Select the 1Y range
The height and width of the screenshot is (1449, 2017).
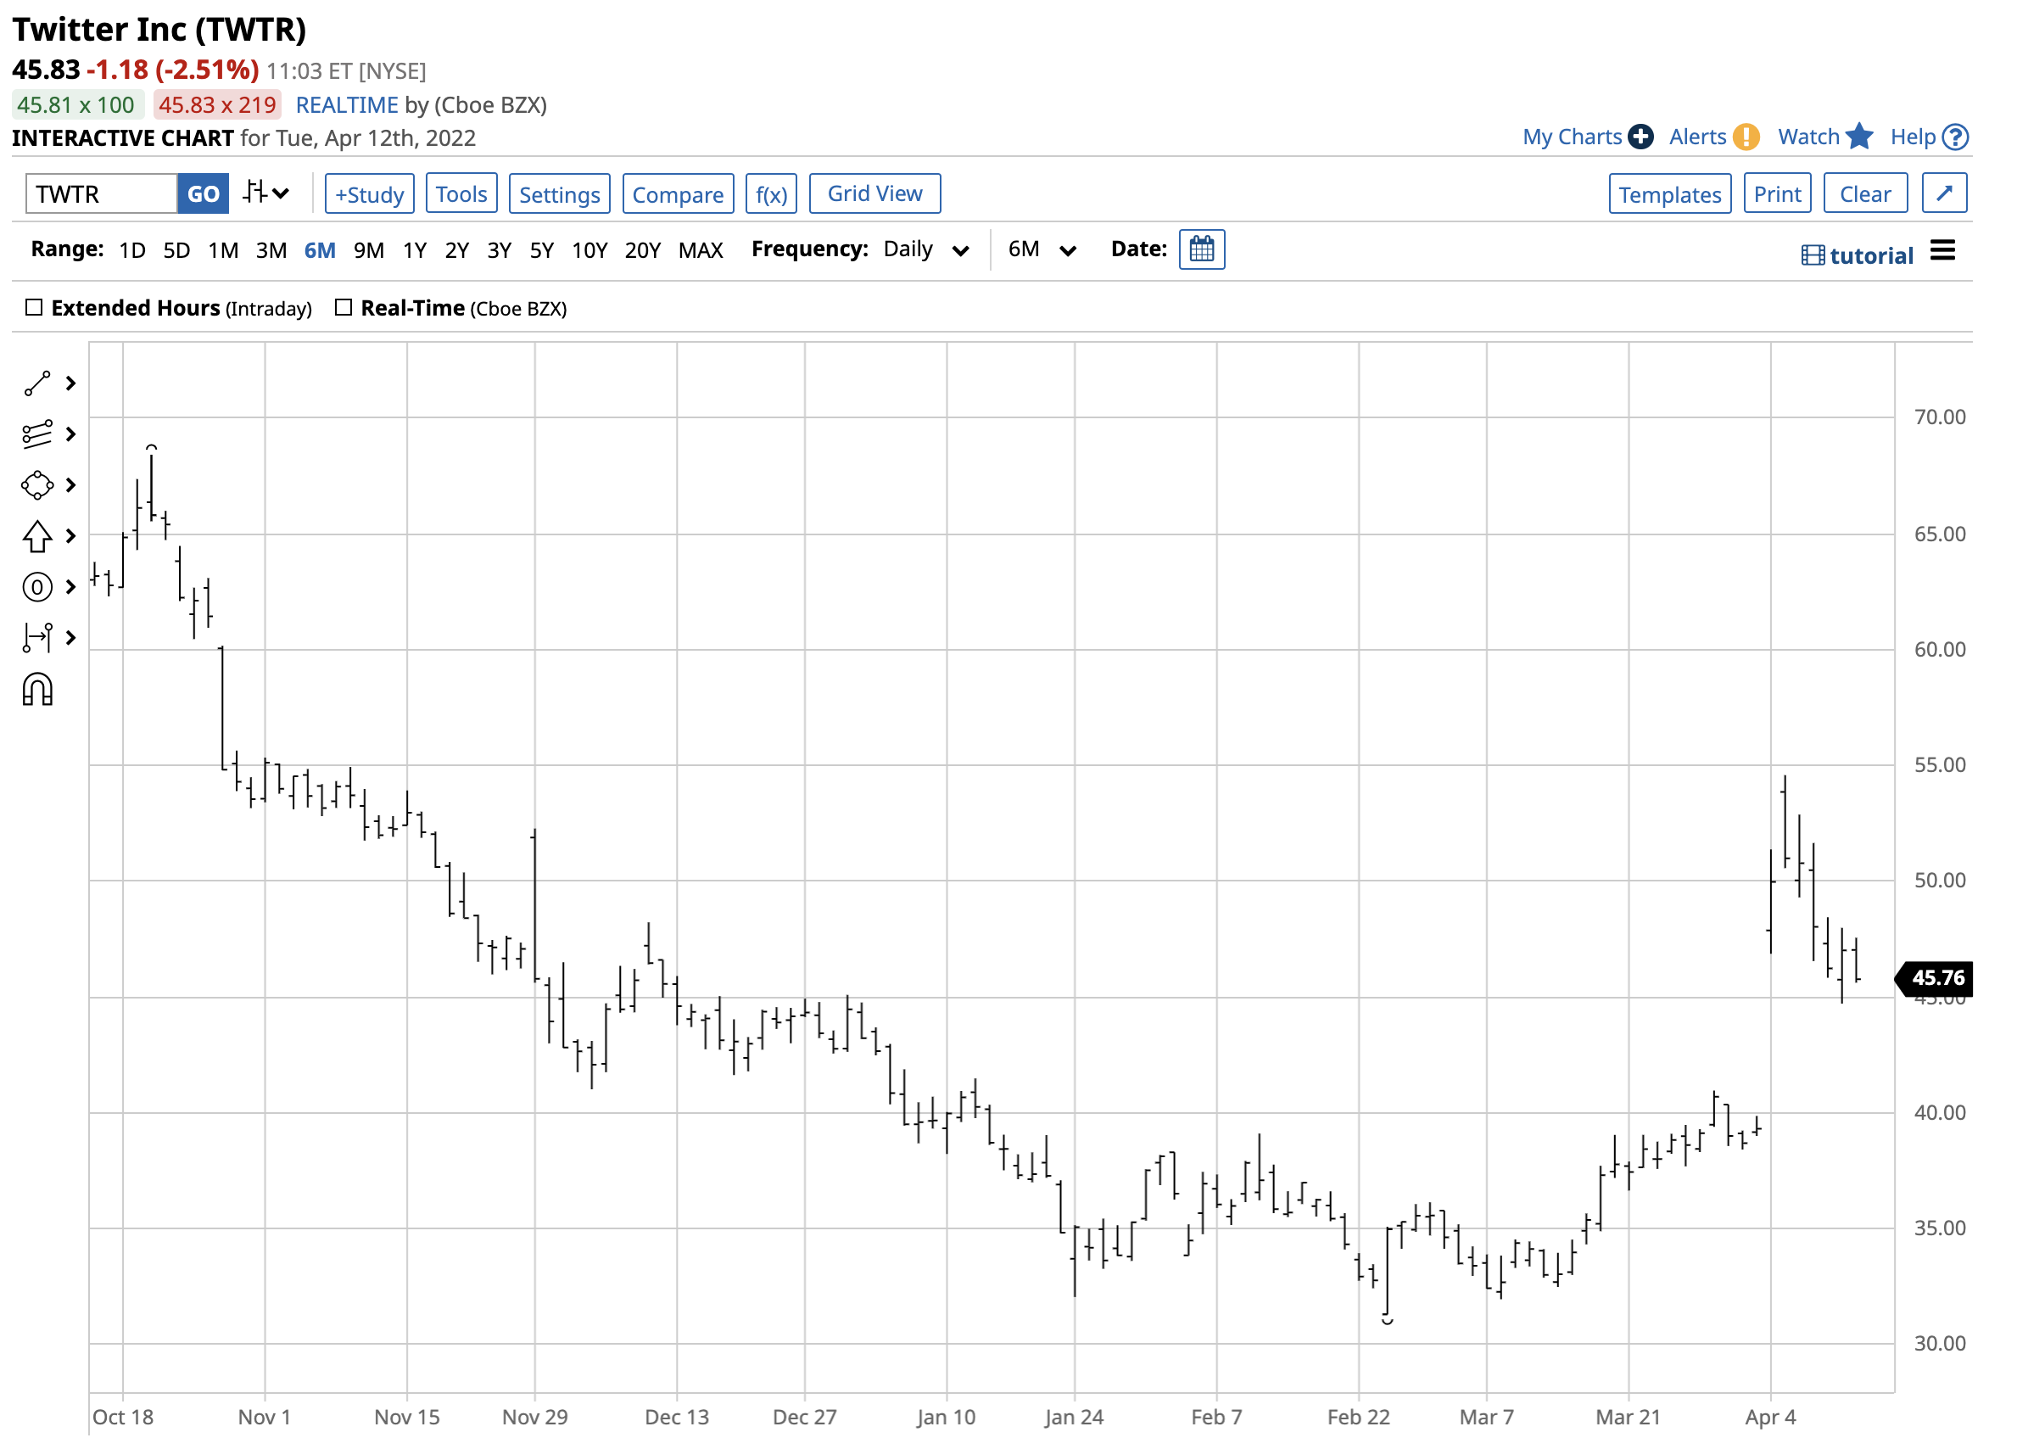(x=415, y=251)
